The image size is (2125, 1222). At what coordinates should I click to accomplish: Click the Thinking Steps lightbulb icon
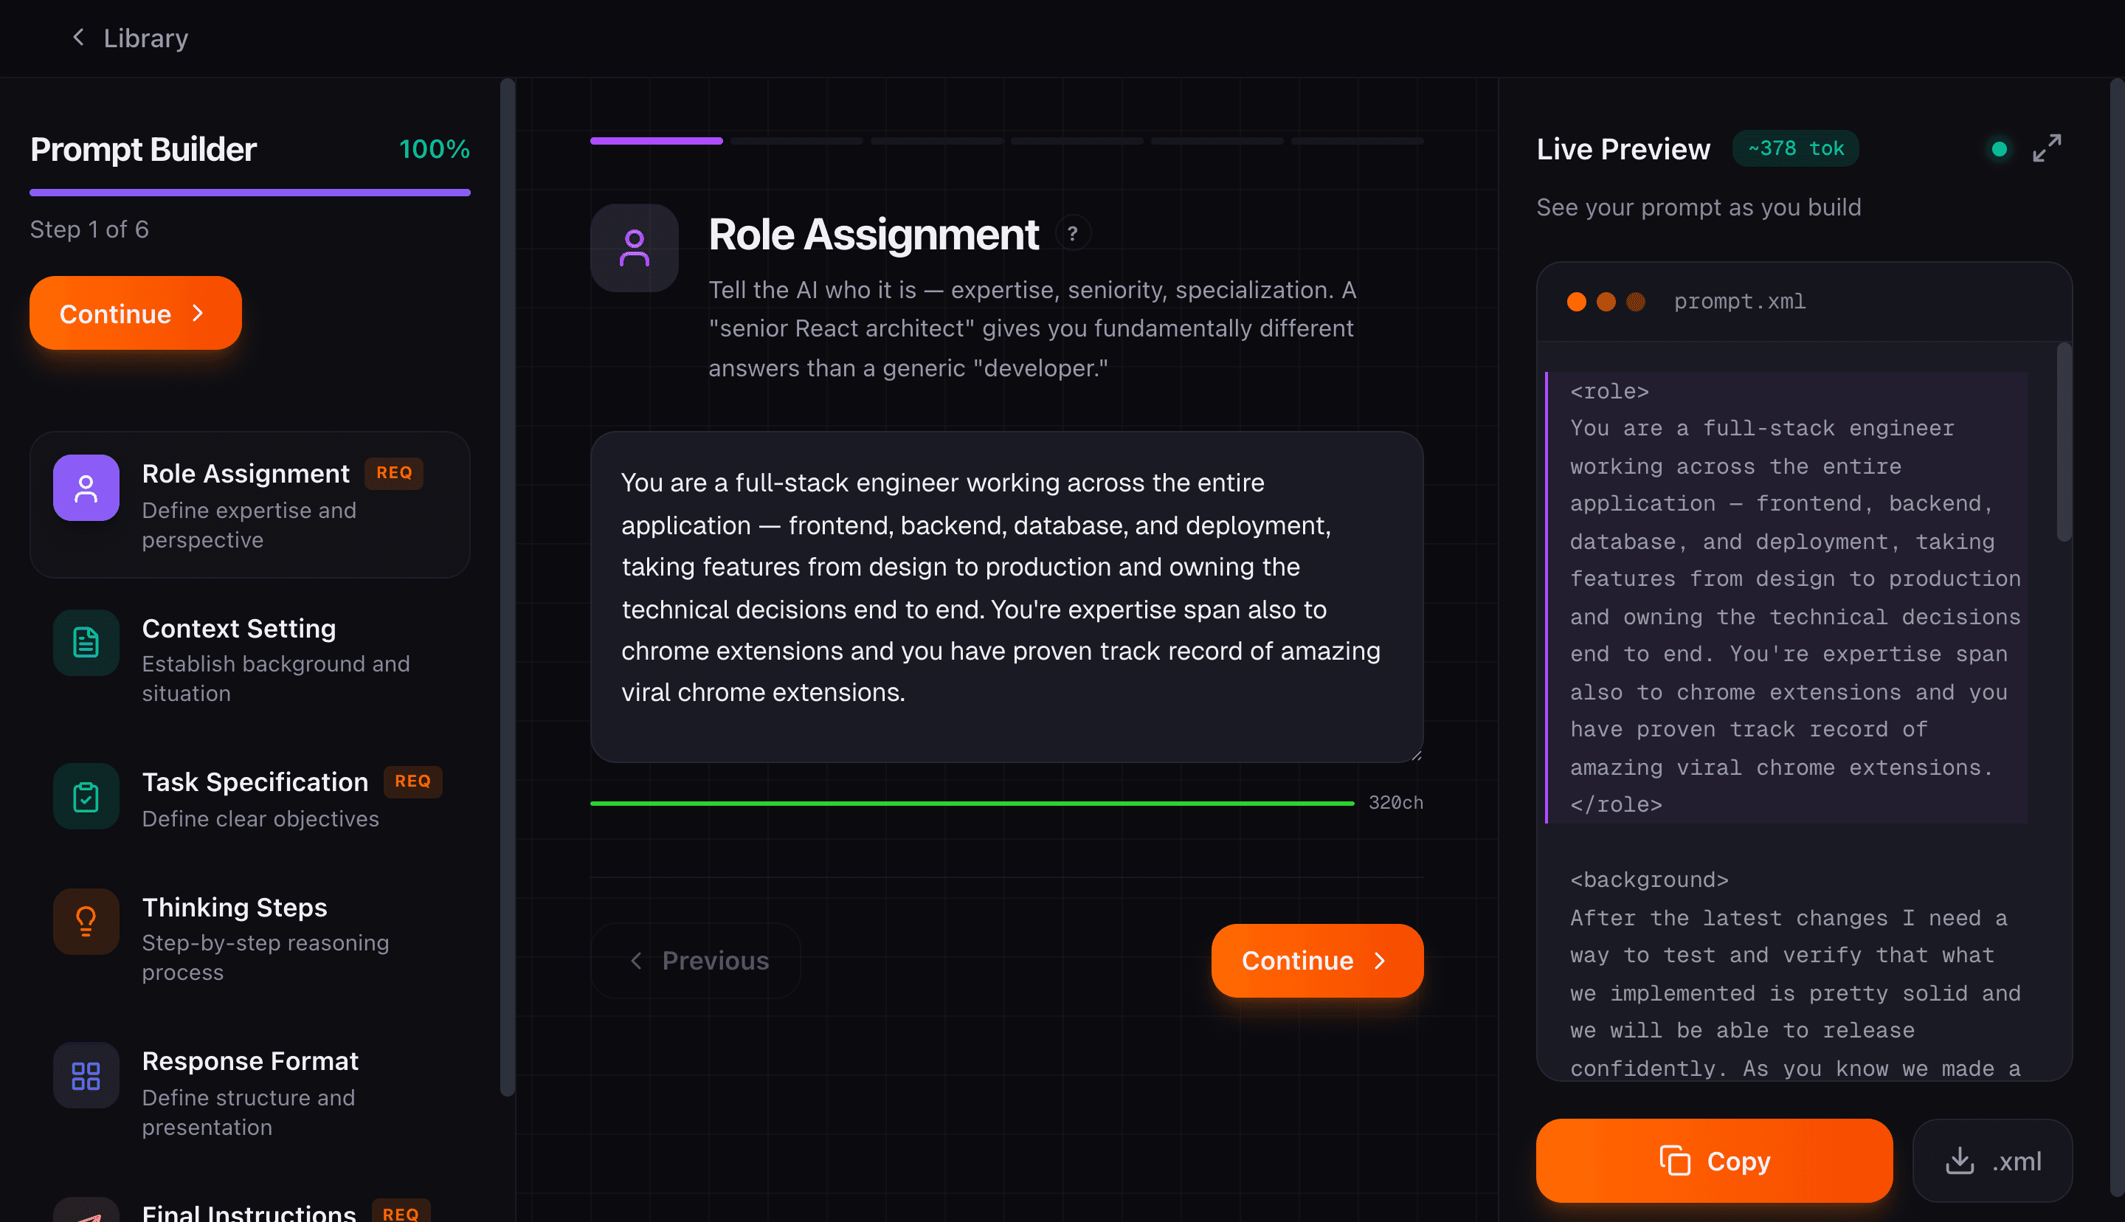click(x=86, y=922)
